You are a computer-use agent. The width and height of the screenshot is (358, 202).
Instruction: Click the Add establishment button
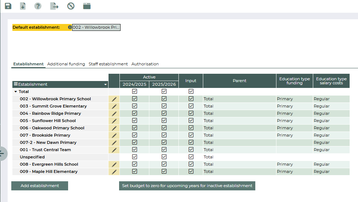tap(40, 186)
